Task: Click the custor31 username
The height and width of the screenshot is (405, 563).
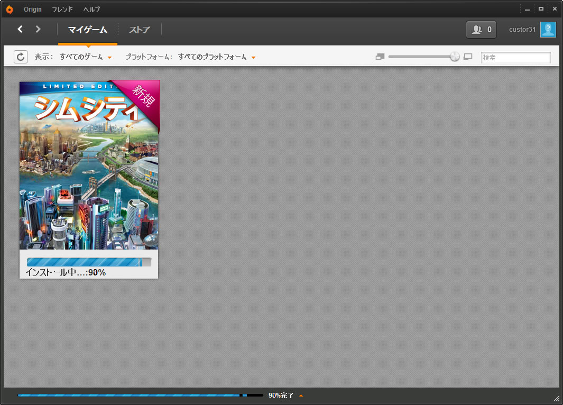Action: (522, 30)
